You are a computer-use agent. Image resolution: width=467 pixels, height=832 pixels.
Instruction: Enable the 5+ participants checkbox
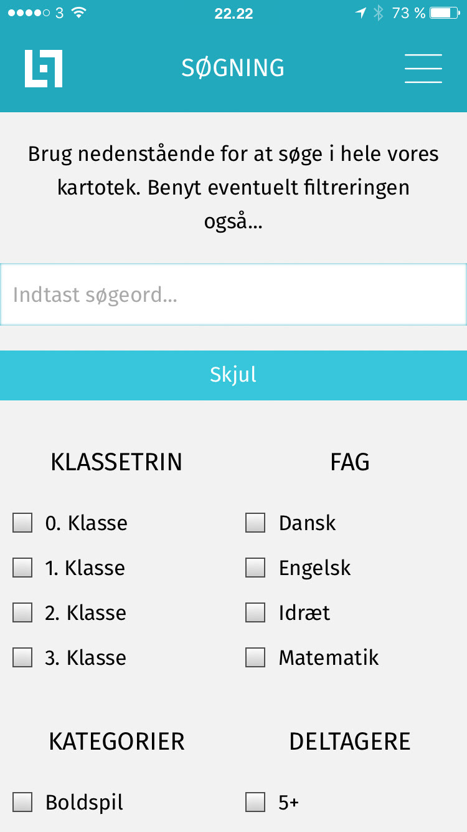(x=255, y=802)
